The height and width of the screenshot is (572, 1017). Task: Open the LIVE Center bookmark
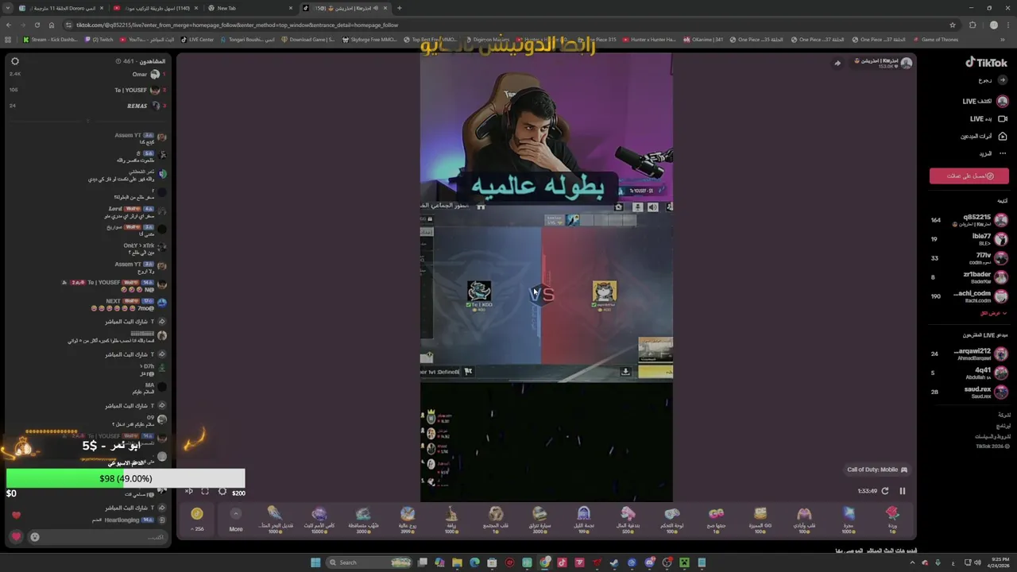coord(197,39)
